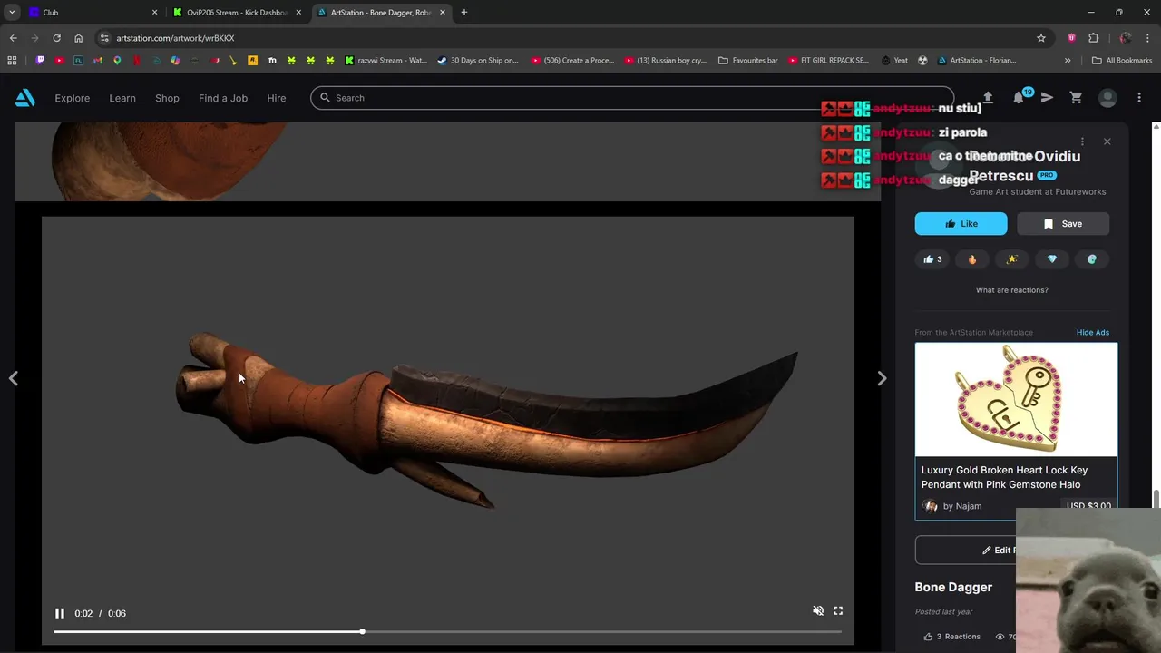Open the artwork panel three-dot options menu
Image resolution: width=1161 pixels, height=653 pixels.
(x=1082, y=141)
